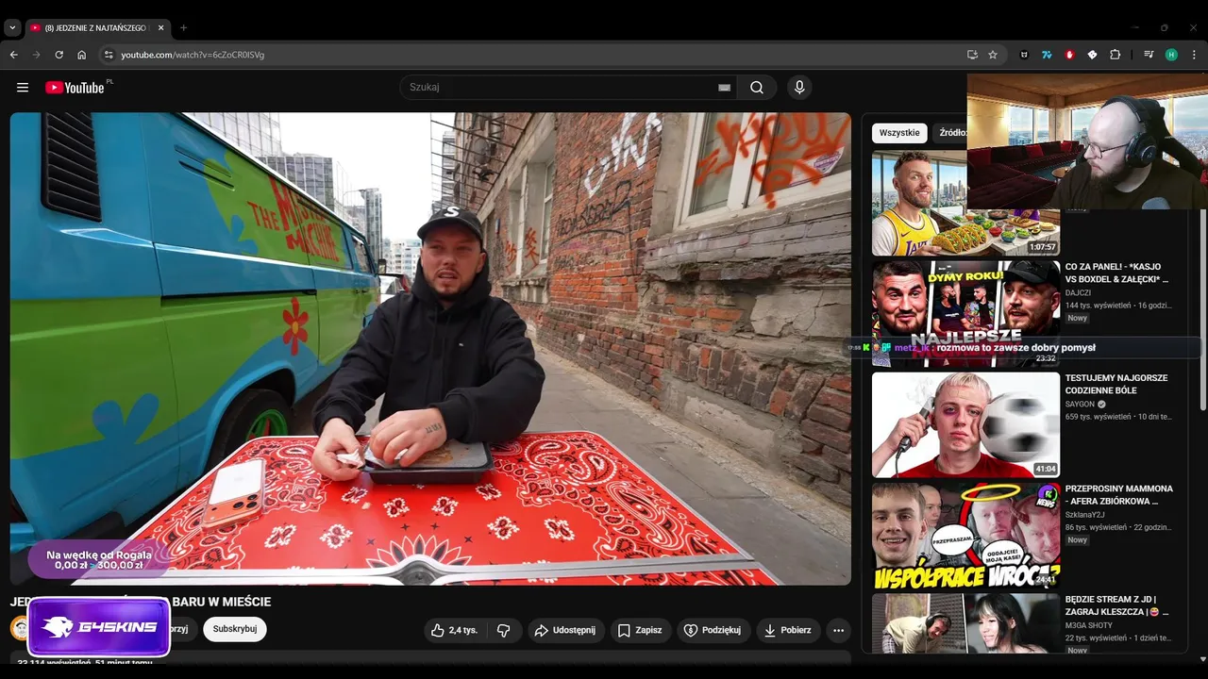Image resolution: width=1208 pixels, height=679 pixels.
Task: Subscribe with the Subskrybuj button
Action: (x=235, y=629)
